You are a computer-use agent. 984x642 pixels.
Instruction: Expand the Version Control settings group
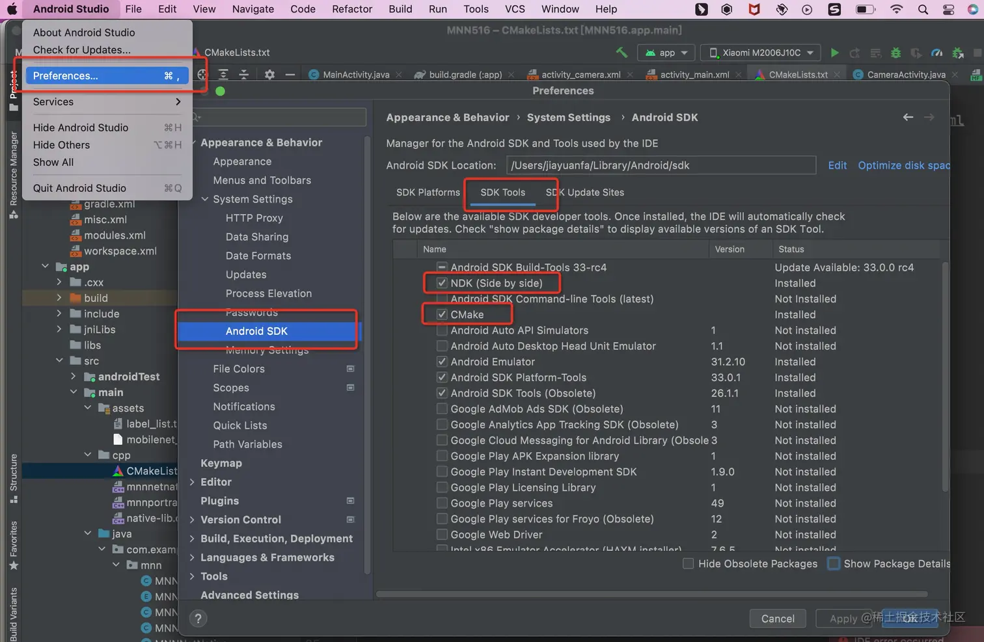[x=192, y=520]
